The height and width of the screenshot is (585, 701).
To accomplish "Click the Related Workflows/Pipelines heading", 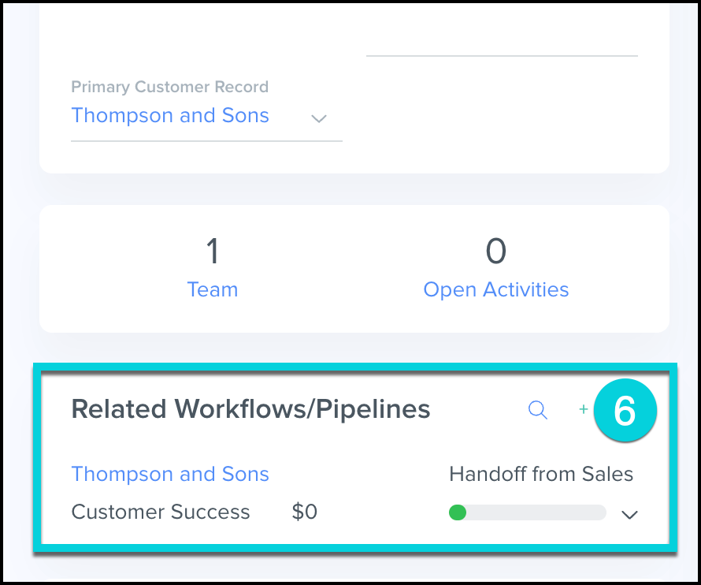I will (250, 409).
